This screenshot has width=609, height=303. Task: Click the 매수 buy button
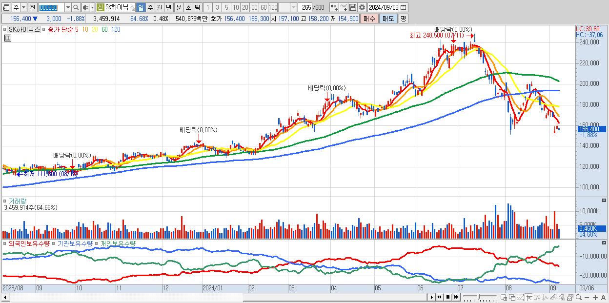pos(369,18)
